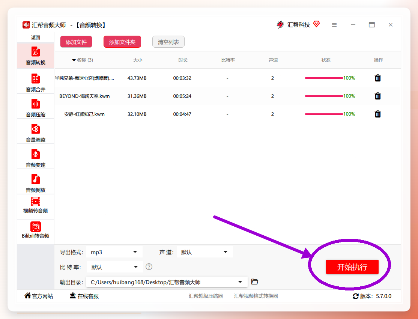Click size value 43.73MB

coord(137,78)
